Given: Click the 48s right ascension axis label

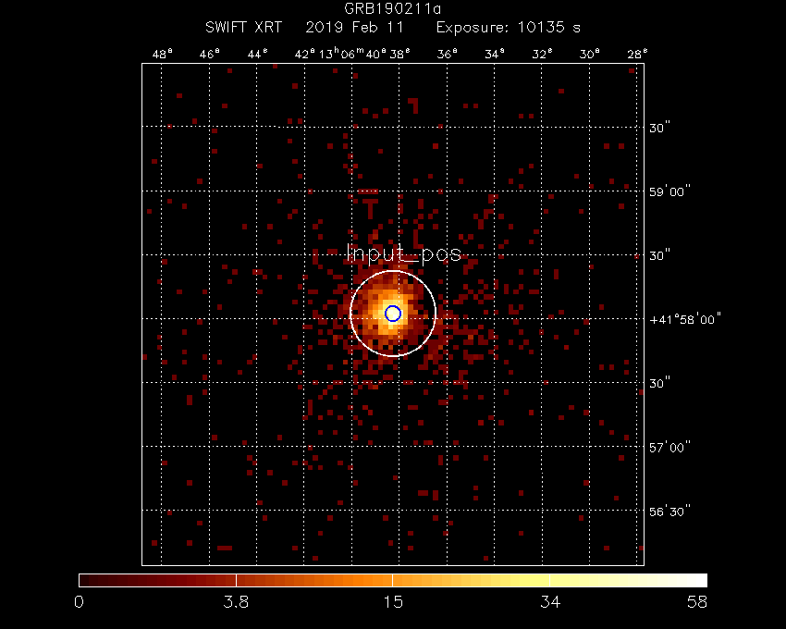Looking at the screenshot, I should [163, 54].
